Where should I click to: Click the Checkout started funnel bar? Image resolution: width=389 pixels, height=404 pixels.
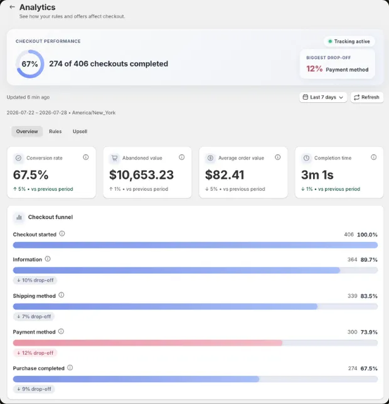[x=195, y=245]
